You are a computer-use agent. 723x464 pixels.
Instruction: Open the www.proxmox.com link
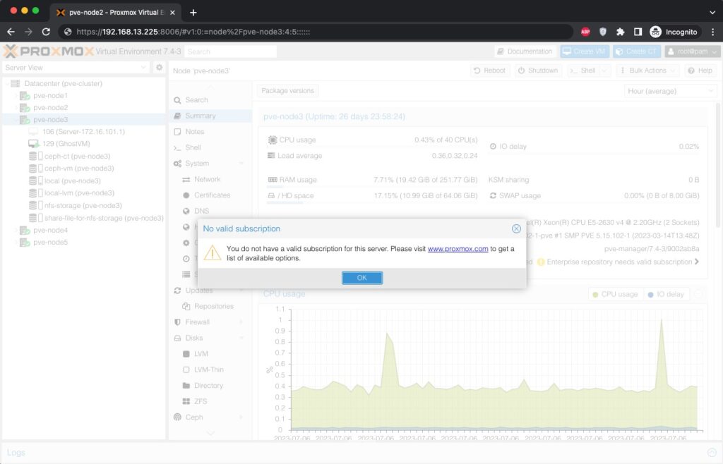click(x=458, y=248)
